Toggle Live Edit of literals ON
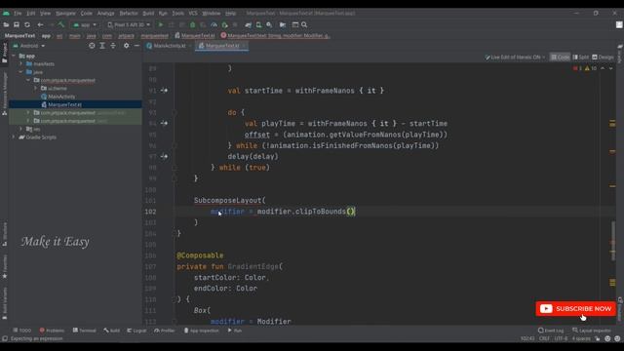Screen dimensions: 624x351 [515, 58]
